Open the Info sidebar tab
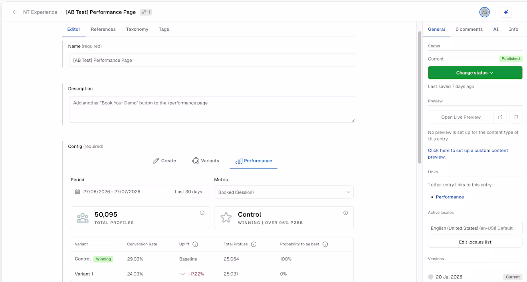Screen dimensions: 527x282 (x=513, y=29)
